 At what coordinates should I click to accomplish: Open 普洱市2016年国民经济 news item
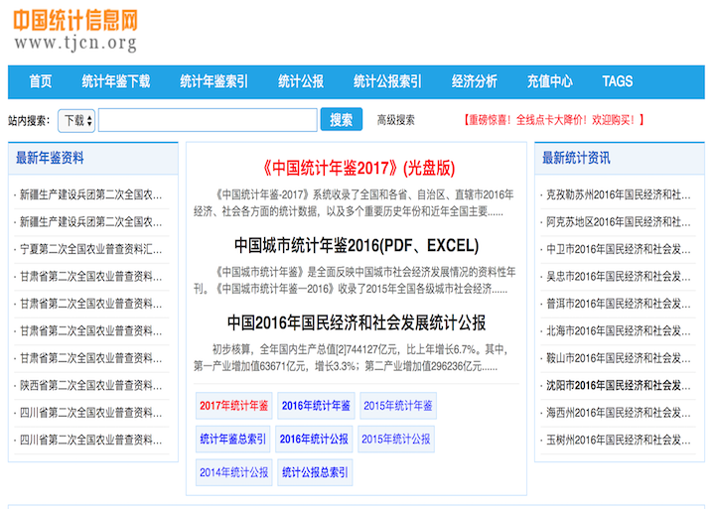coord(619,304)
